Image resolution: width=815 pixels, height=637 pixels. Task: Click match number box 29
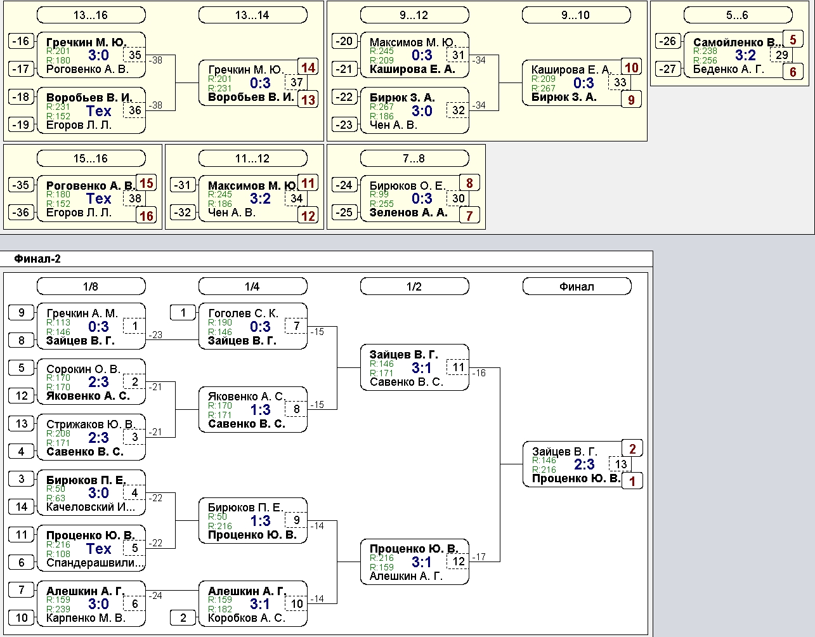coord(782,55)
